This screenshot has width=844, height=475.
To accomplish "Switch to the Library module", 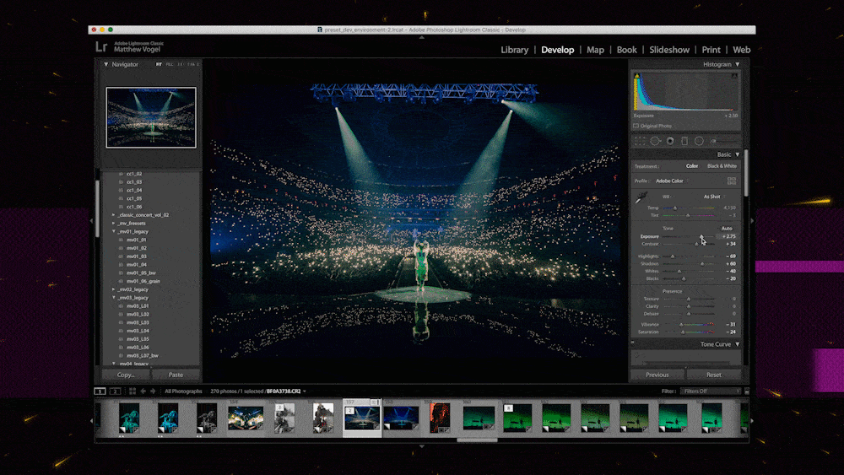I will (x=514, y=50).
